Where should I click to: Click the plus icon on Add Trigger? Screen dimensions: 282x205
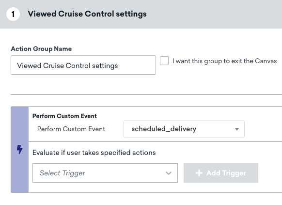199,173
